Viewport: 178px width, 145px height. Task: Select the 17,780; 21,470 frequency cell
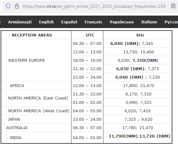(x=137, y=128)
